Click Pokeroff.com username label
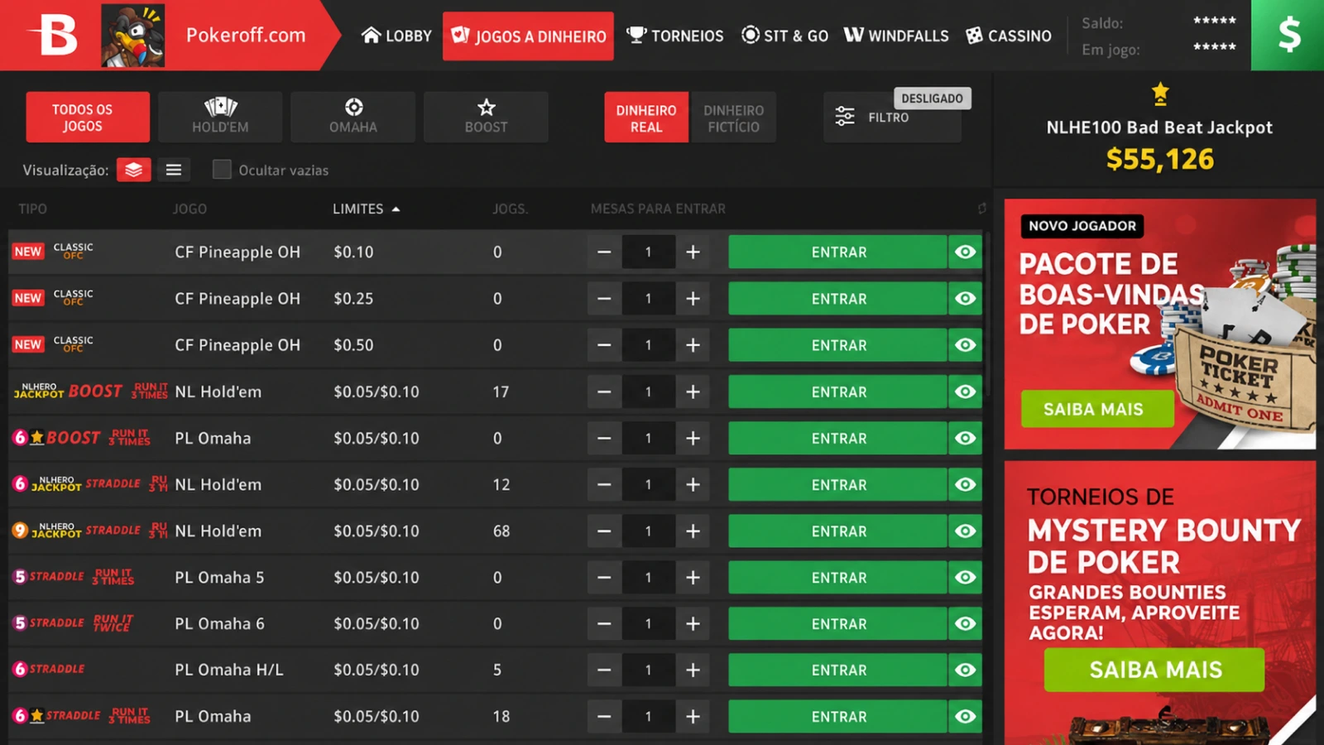Screen dimensions: 1324x745 246,35
